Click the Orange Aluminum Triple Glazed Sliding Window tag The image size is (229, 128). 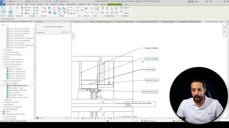[140, 104]
